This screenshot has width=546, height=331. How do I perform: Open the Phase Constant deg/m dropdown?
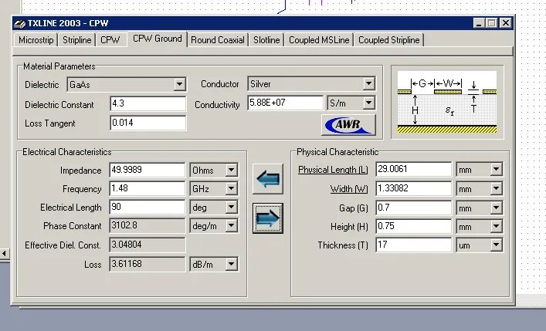pyautogui.click(x=214, y=226)
